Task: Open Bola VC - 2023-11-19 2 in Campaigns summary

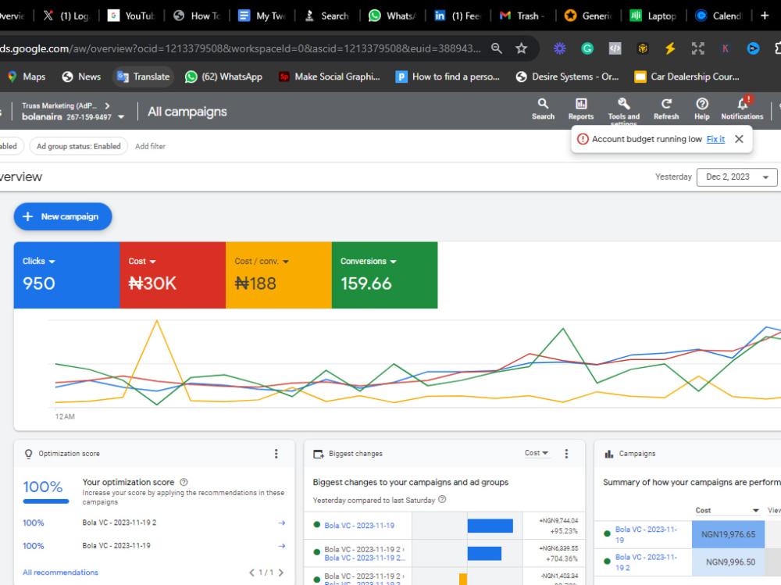Action: pos(646,562)
